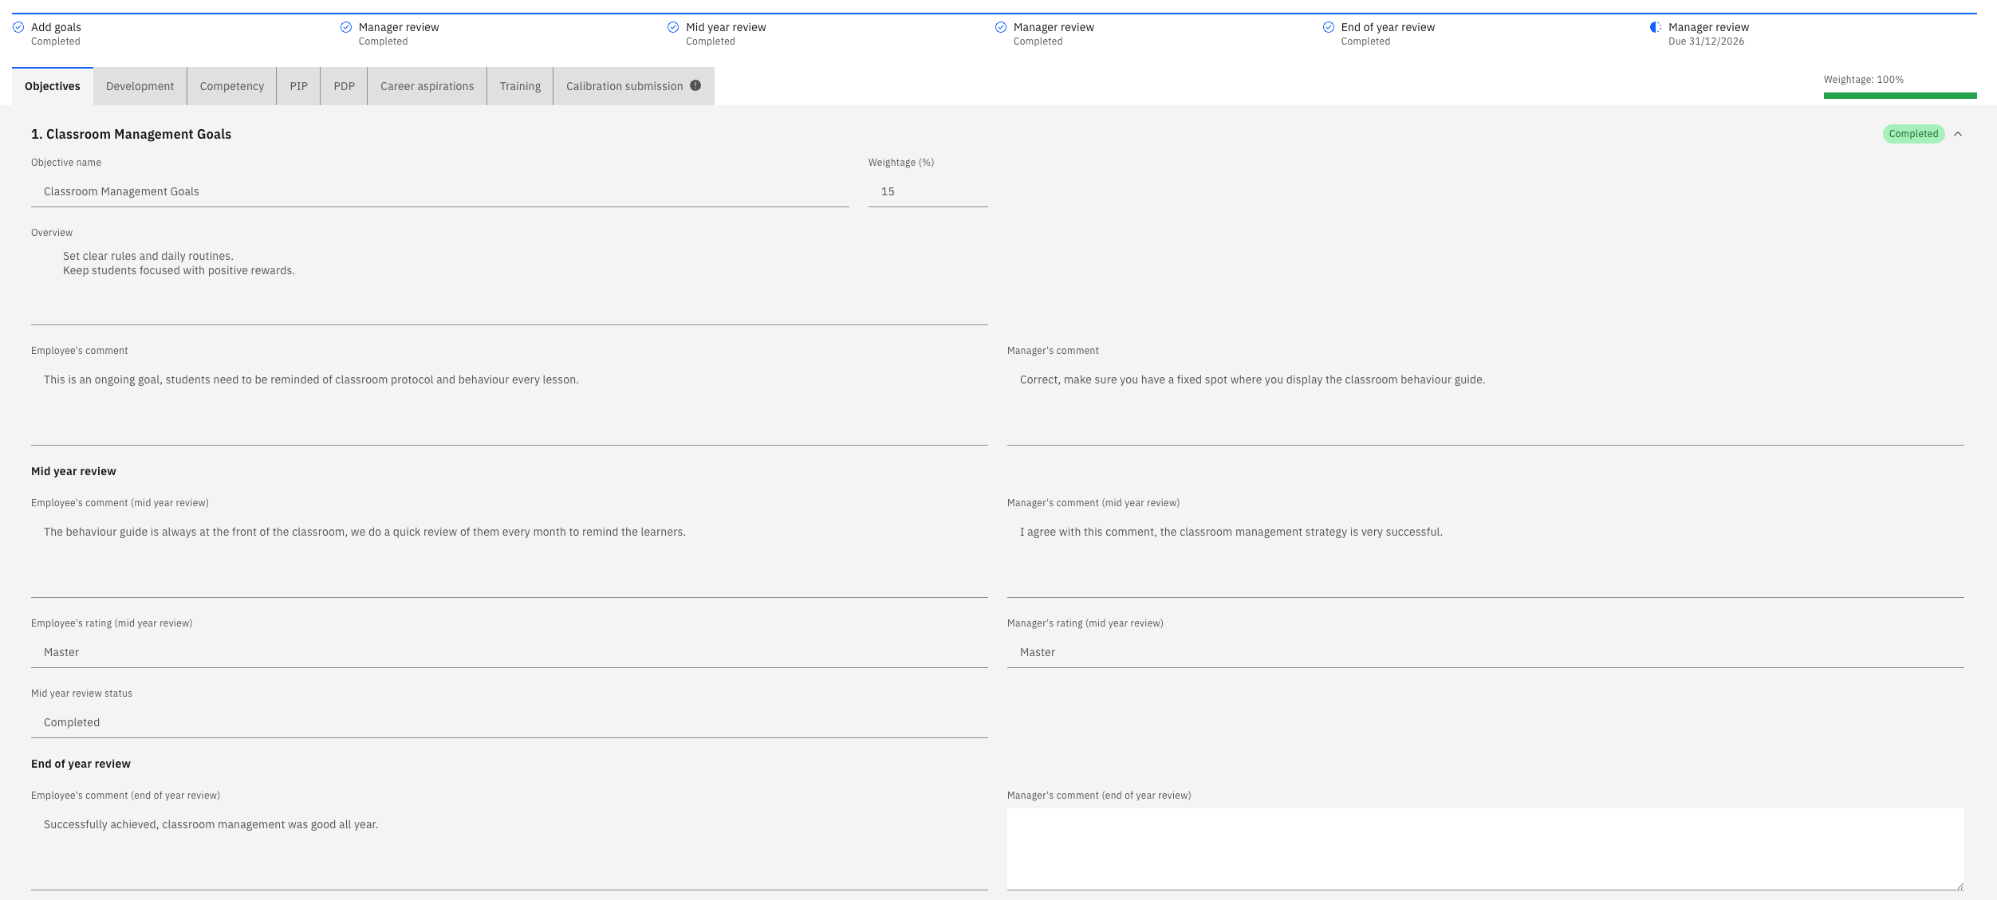1997x900 pixels.
Task: Click the Manager's rating mid year Master field
Action: [x=1486, y=652]
